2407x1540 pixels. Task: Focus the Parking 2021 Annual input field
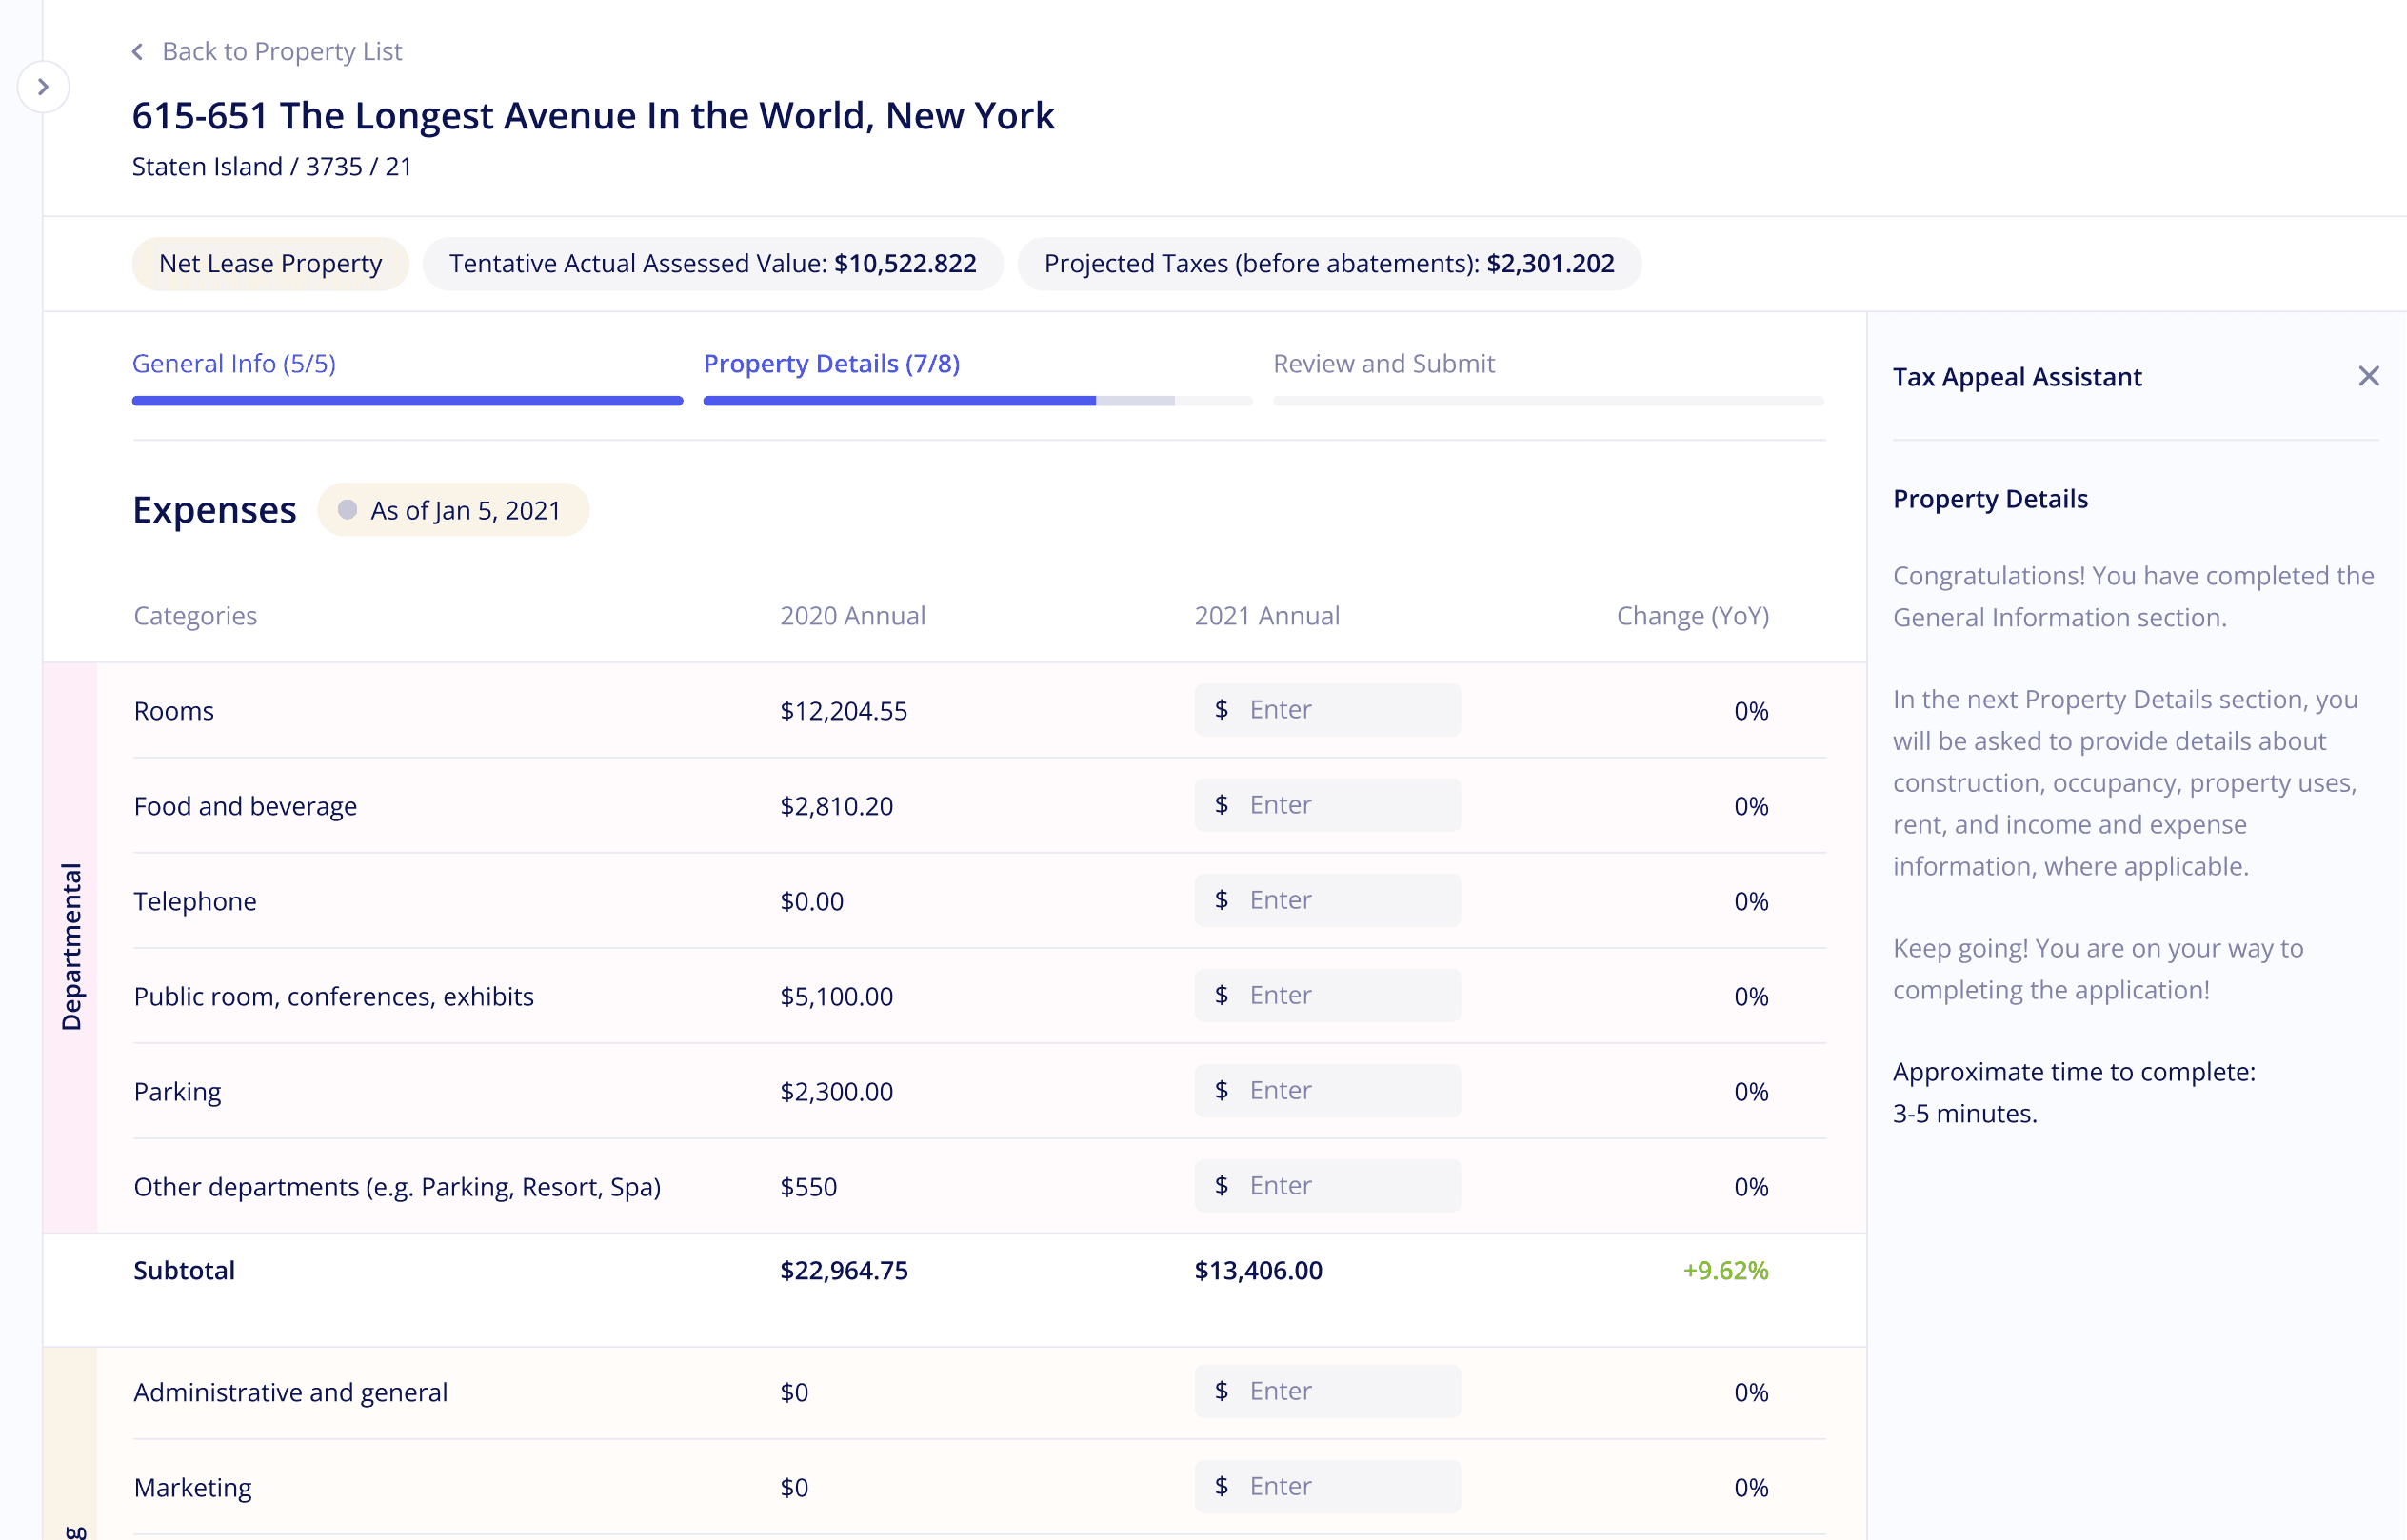pos(1327,1090)
